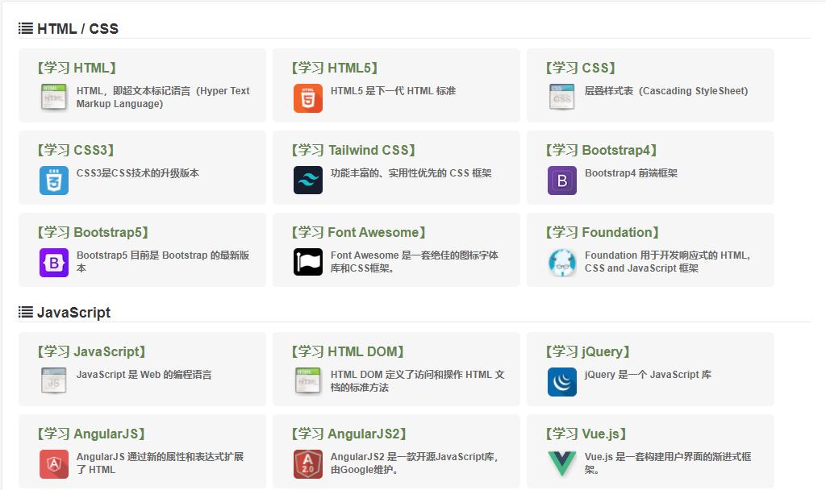The width and height of the screenshot is (826, 490).
Task: Click the Tailwind CSS wave icon
Action: pos(308,180)
